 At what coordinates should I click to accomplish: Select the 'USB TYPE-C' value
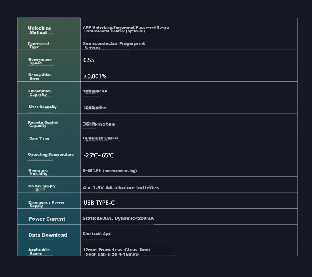pyautogui.click(x=99, y=203)
